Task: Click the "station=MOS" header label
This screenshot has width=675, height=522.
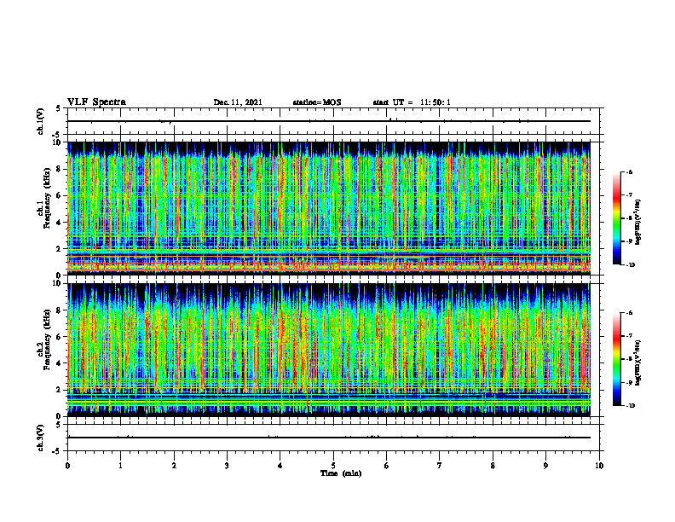Action: (x=317, y=102)
